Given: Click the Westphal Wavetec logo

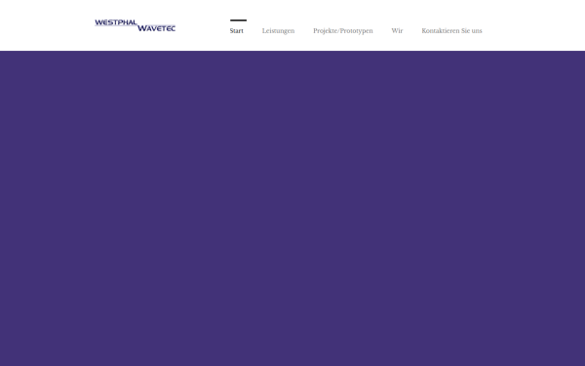Looking at the screenshot, I should (x=136, y=25).
